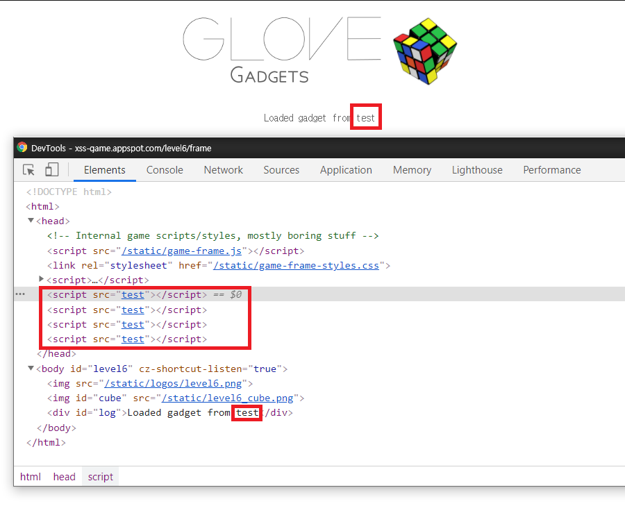
Task: Open the Performance tab
Action: pos(552,170)
